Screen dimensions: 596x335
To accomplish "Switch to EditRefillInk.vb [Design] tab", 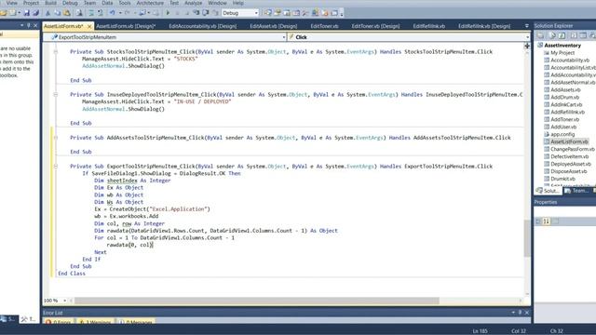I will coord(484,26).
